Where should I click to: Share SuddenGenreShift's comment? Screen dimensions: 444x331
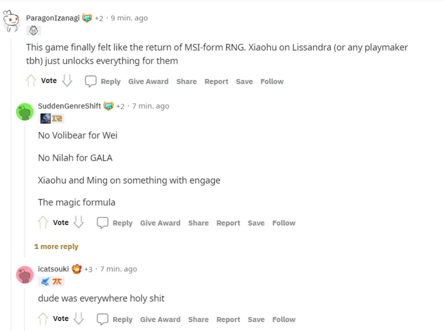(x=198, y=223)
